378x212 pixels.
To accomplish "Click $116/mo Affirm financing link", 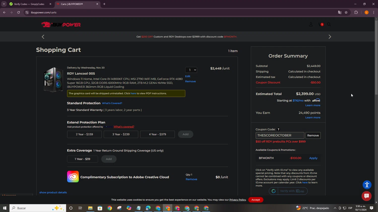I will (298, 100).
